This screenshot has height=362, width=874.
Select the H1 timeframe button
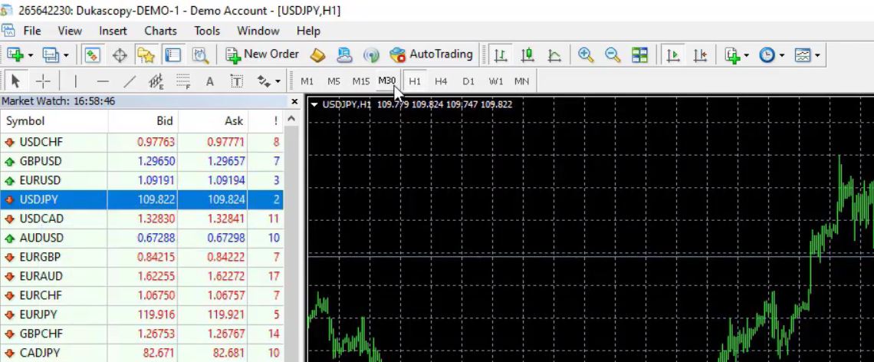click(415, 81)
